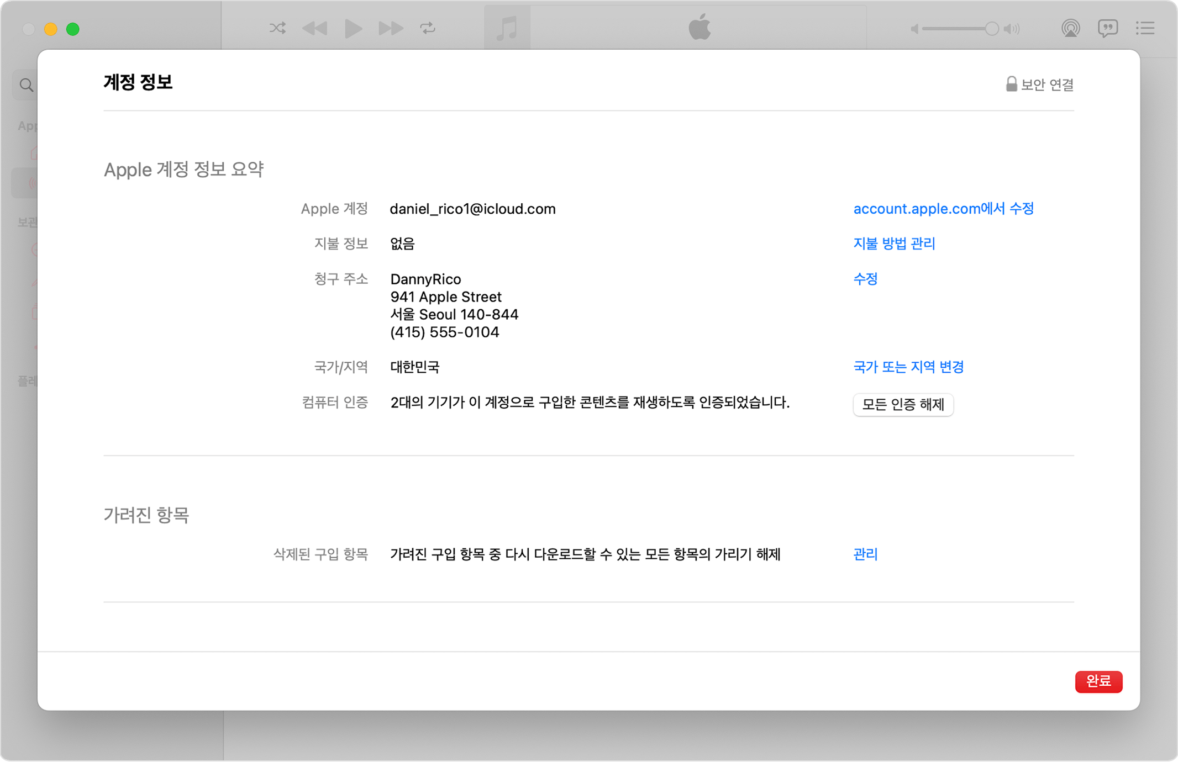Click the fast-forward next track button
Image resolution: width=1178 pixels, height=762 pixels.
391,28
